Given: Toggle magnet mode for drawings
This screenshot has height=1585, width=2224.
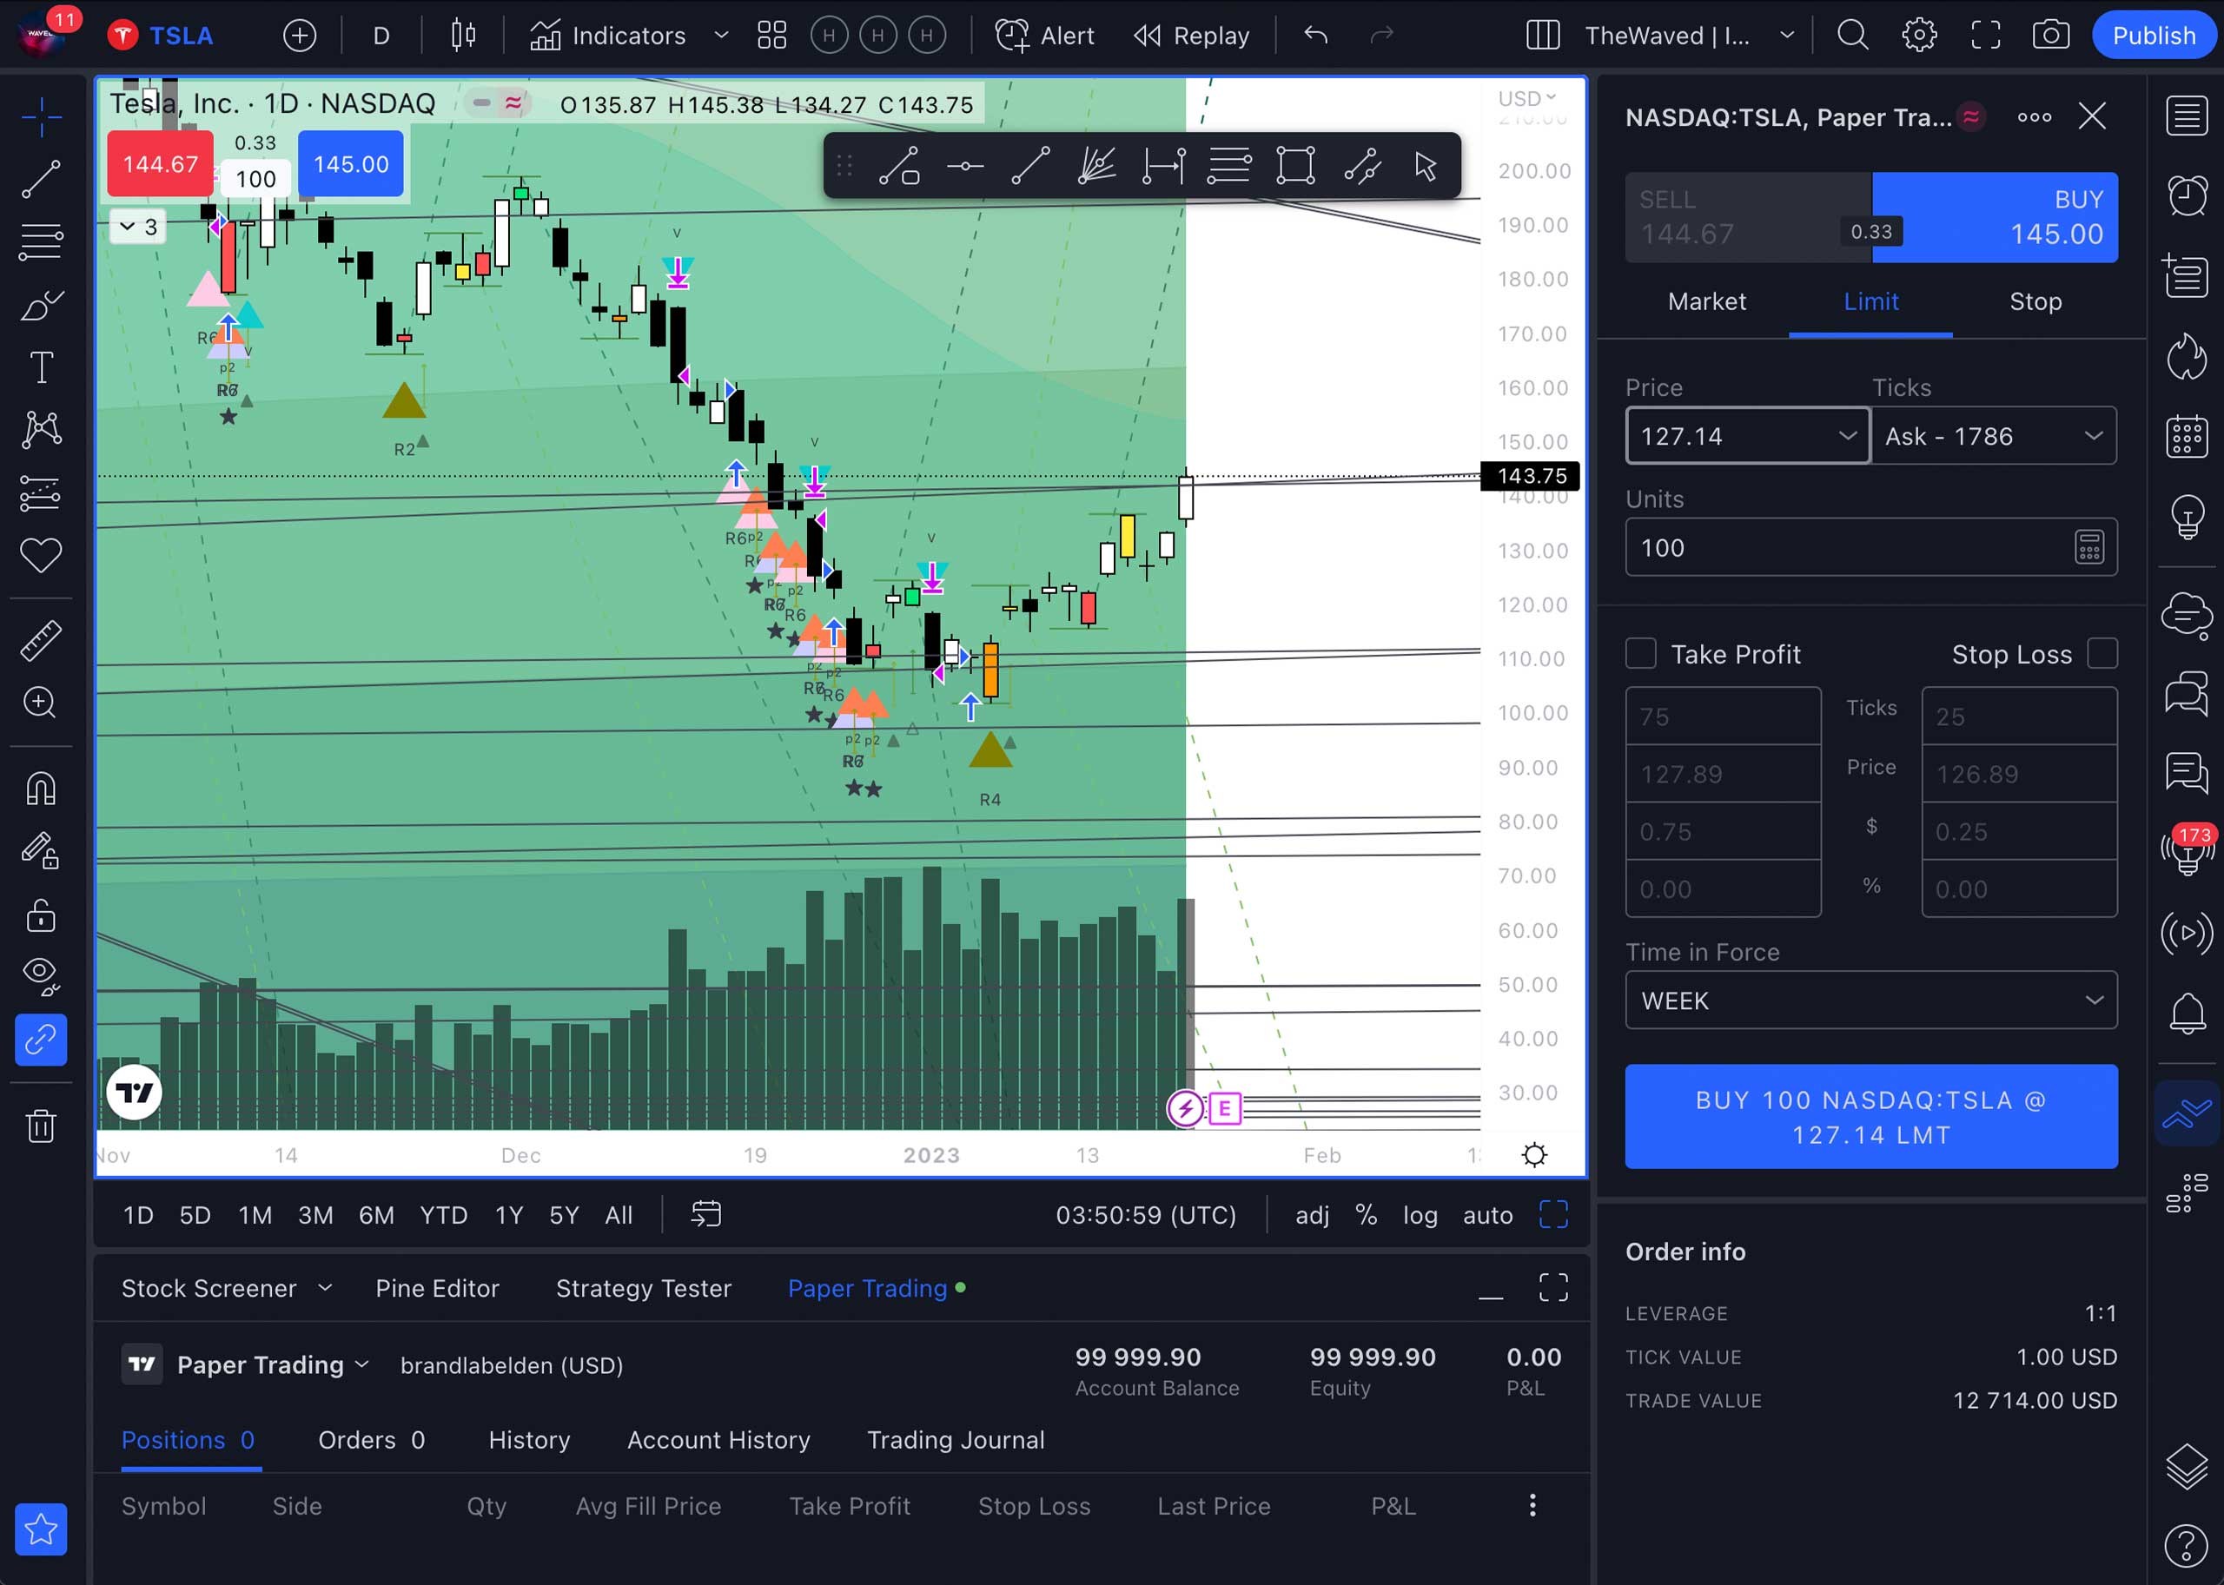Looking at the screenshot, I should [x=41, y=789].
